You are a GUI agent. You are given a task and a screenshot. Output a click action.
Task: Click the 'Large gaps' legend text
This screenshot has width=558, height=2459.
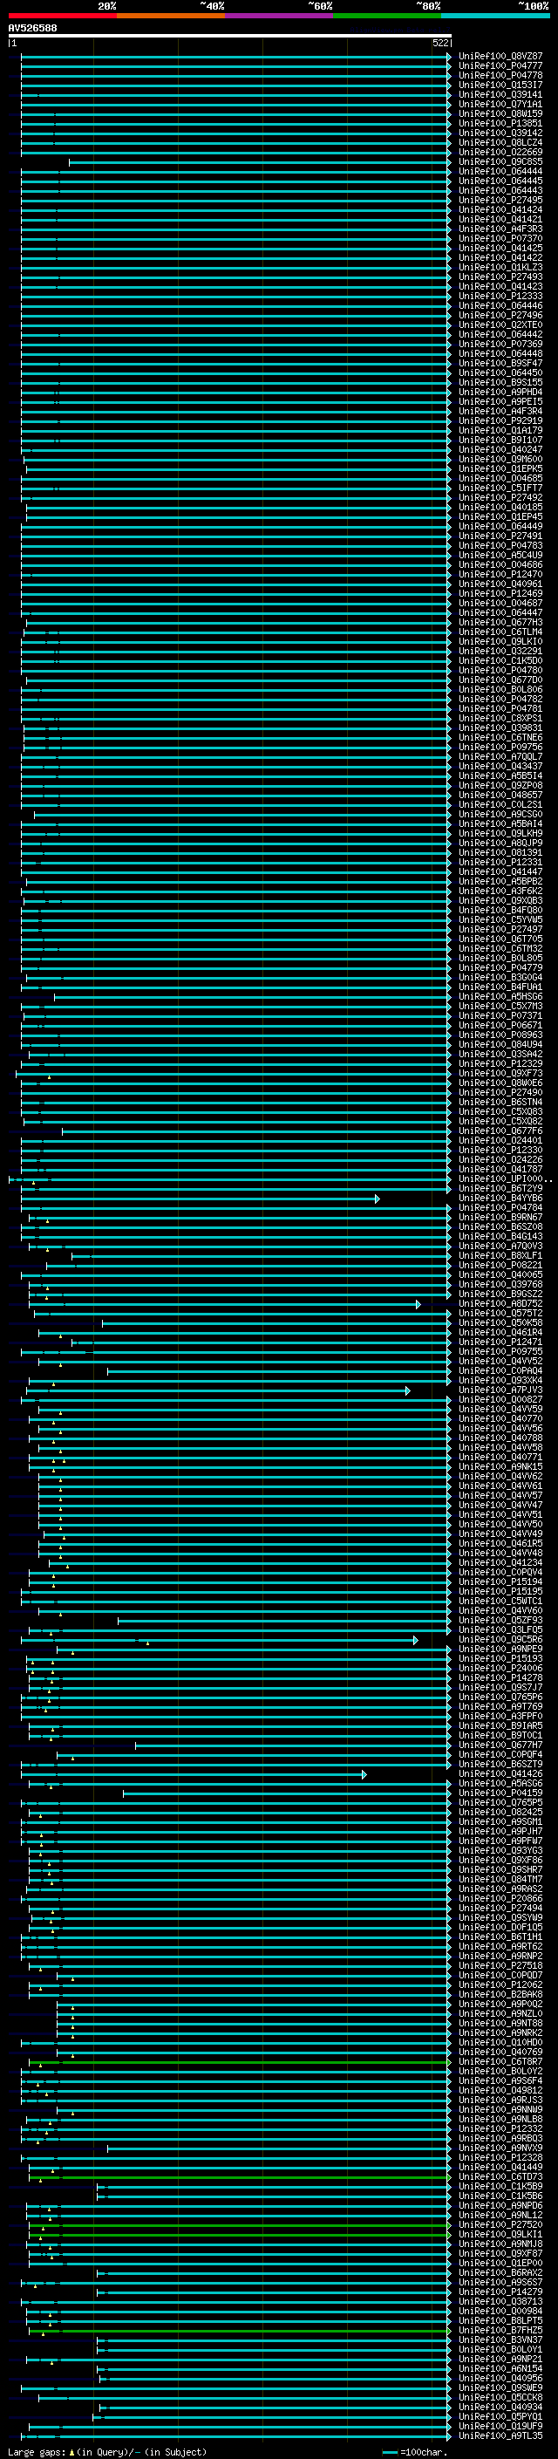point(37,2451)
